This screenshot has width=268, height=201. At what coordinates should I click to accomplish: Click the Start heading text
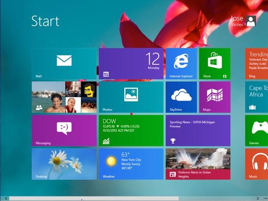point(45,21)
